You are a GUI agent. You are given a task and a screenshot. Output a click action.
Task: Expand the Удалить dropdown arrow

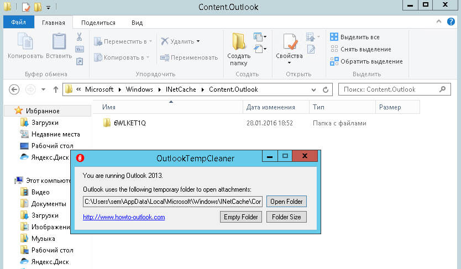[x=198, y=41]
